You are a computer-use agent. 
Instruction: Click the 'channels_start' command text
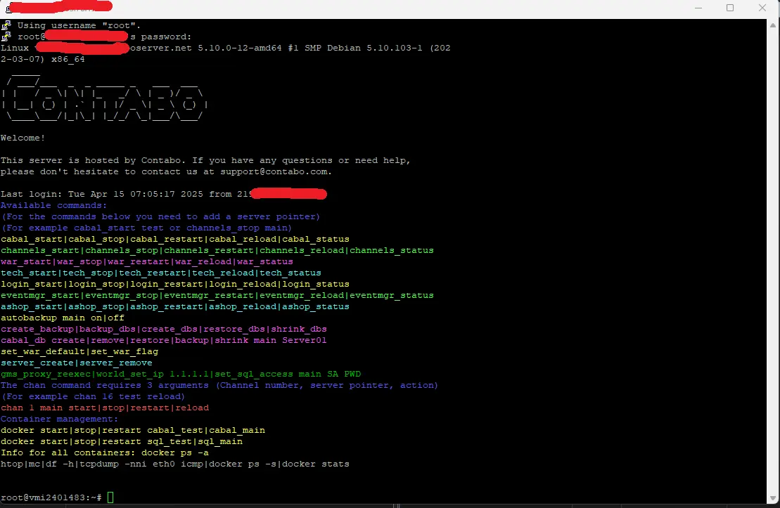pyautogui.click(x=40, y=251)
